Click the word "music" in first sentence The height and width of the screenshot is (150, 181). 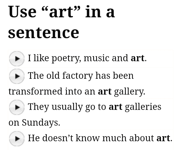97,58
